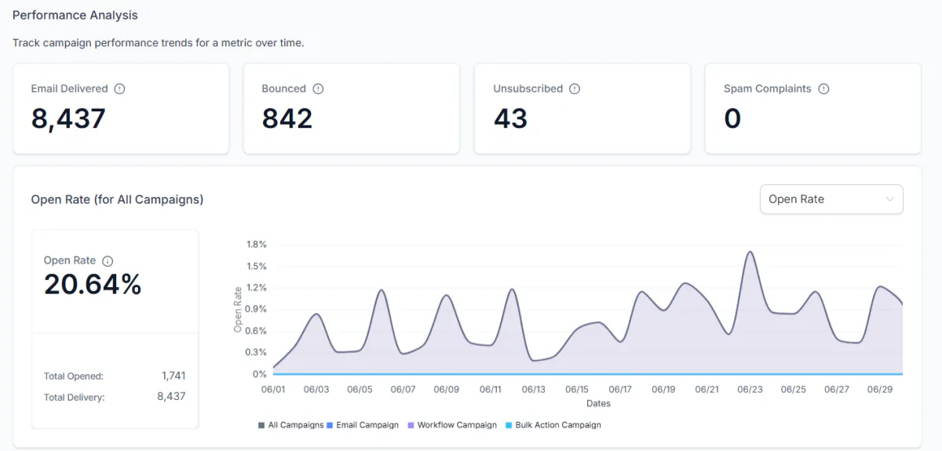Image resolution: width=942 pixels, height=451 pixels.
Task: Toggle the All Campaigns legend series
Action: (290, 425)
